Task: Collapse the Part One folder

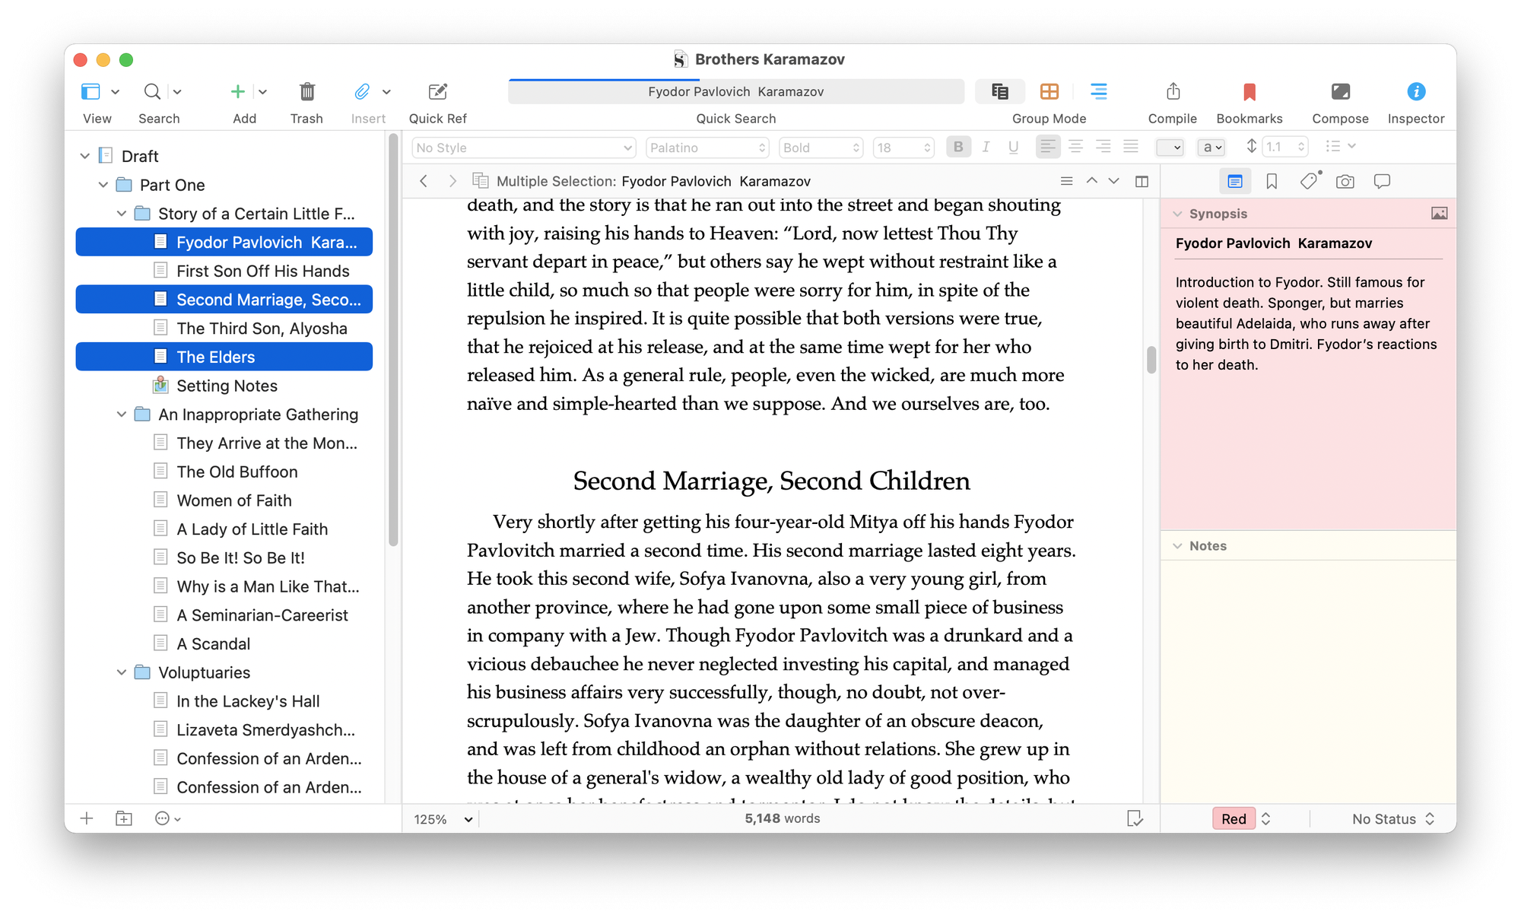Action: (103, 185)
